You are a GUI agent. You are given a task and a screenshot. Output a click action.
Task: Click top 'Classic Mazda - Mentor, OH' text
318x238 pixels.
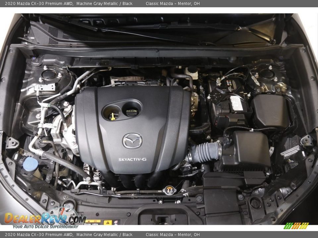pos(173,4)
